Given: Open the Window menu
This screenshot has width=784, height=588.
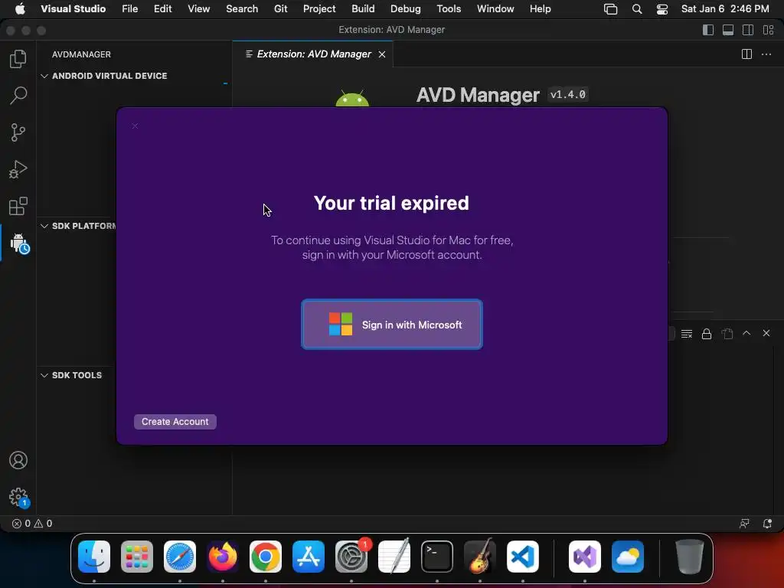Looking at the screenshot, I should click(x=495, y=9).
